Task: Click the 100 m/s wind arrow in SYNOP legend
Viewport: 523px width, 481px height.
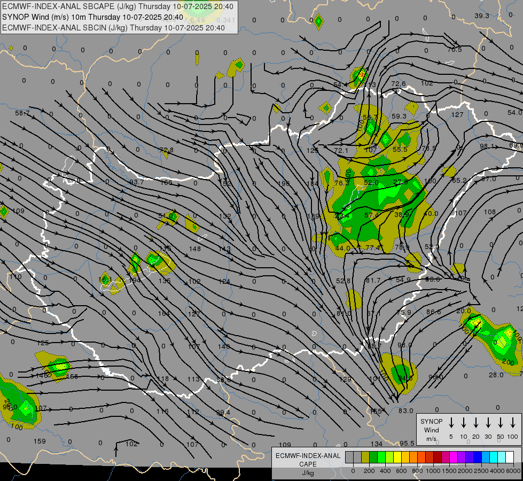Action: pos(513,423)
